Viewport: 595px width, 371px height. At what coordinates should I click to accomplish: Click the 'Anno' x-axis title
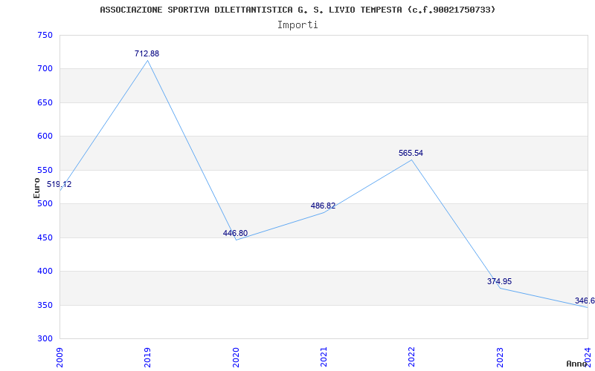pyautogui.click(x=579, y=364)
